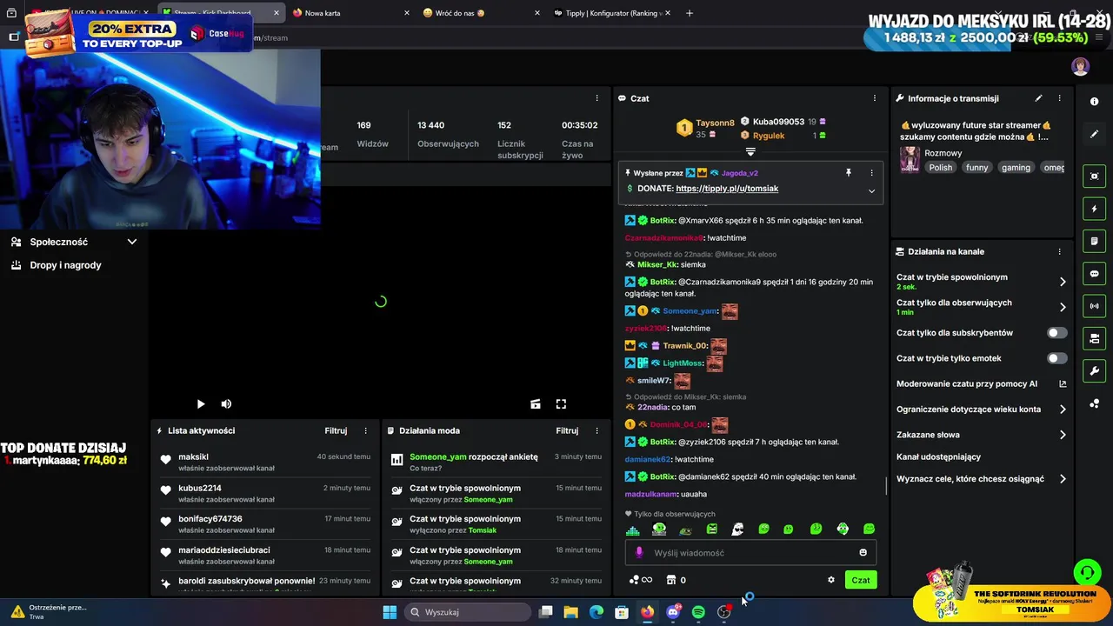Open the emoji picker in message box
Image resolution: width=1113 pixels, height=626 pixels.
click(x=863, y=552)
